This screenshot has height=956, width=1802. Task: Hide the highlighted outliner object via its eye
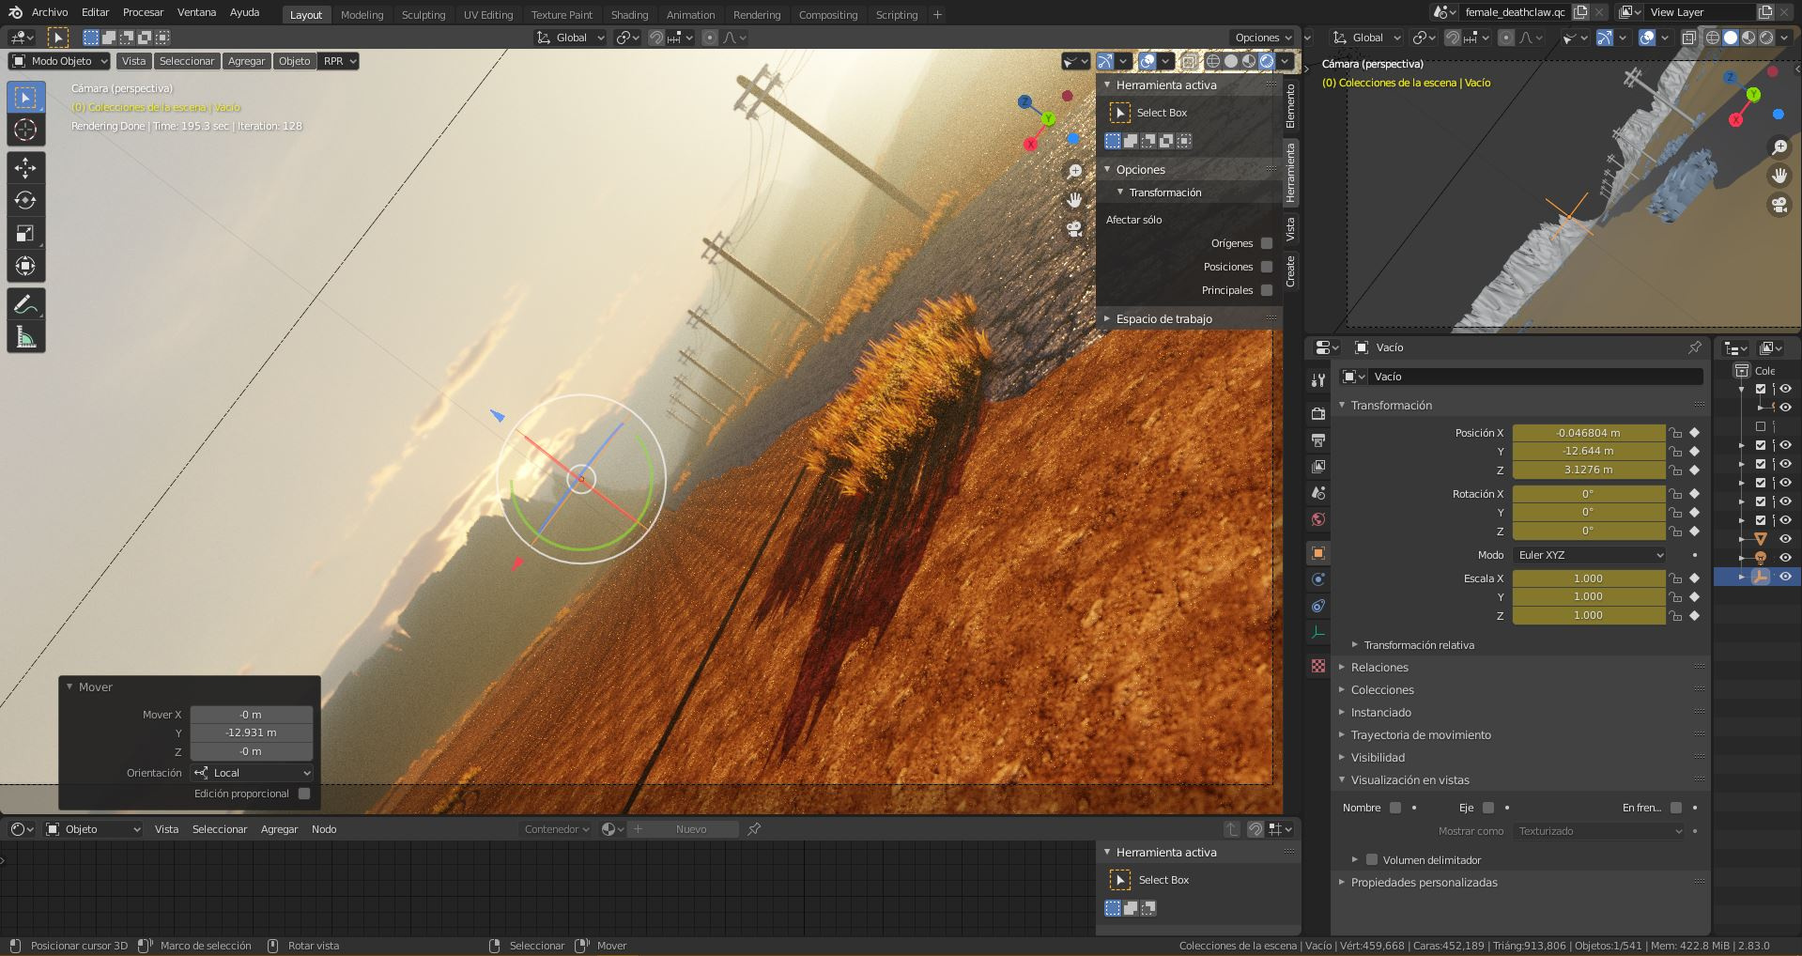(x=1785, y=577)
